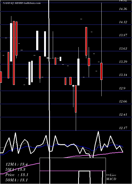Click the 12.66 price axis label
This screenshot has height=184, width=132.
(x=123, y=101)
